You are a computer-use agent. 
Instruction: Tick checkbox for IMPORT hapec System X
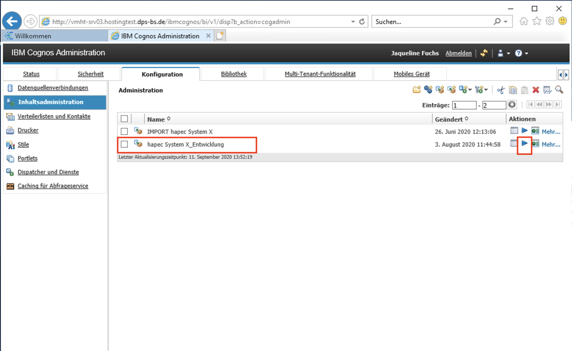[124, 131]
